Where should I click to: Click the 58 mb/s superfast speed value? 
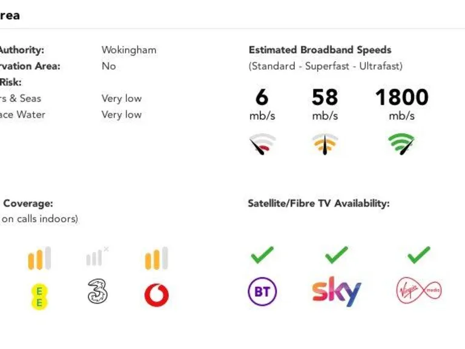(x=325, y=97)
